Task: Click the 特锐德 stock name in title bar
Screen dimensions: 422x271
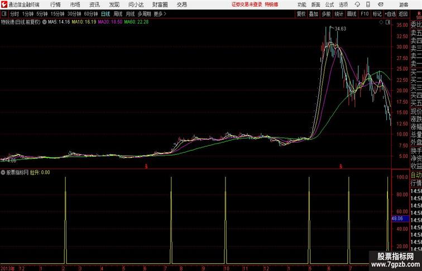Action: (x=271, y=4)
